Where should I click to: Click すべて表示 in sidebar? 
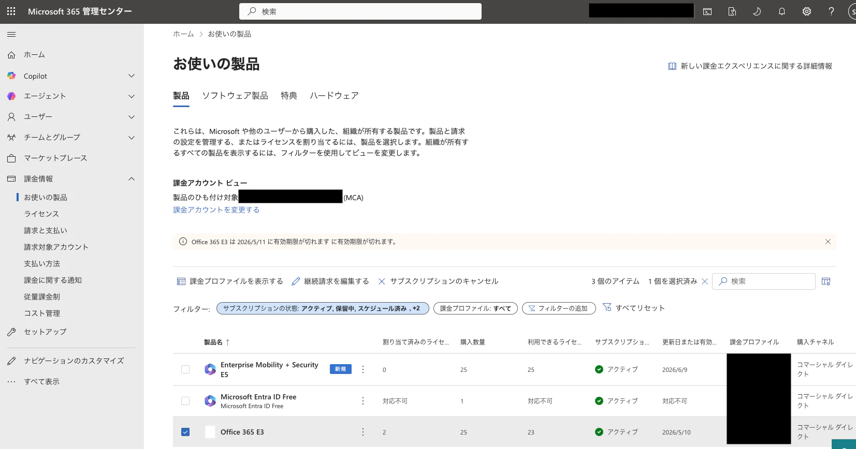point(41,382)
